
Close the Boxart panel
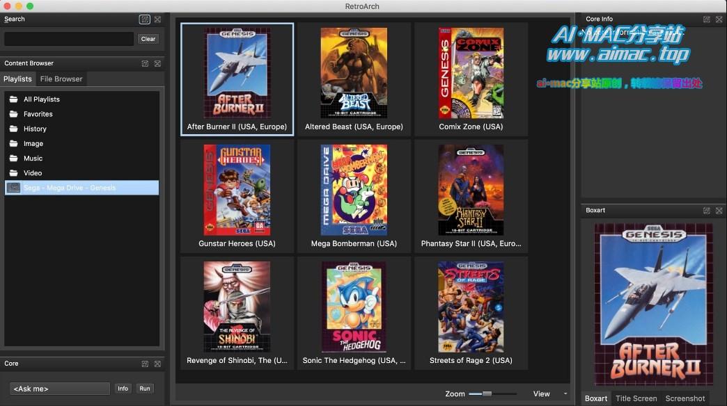[x=719, y=211]
